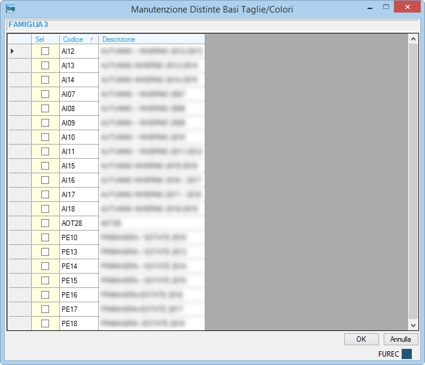Enable the checkbox for PE18
The height and width of the screenshot is (365, 425).
click(45, 323)
